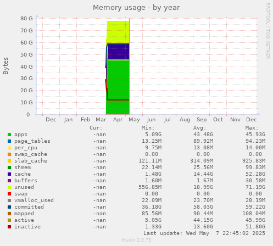Viewport: 273px width, 246px height.
Task: Click the mapped brown legend swatch
Action: click(x=9, y=214)
